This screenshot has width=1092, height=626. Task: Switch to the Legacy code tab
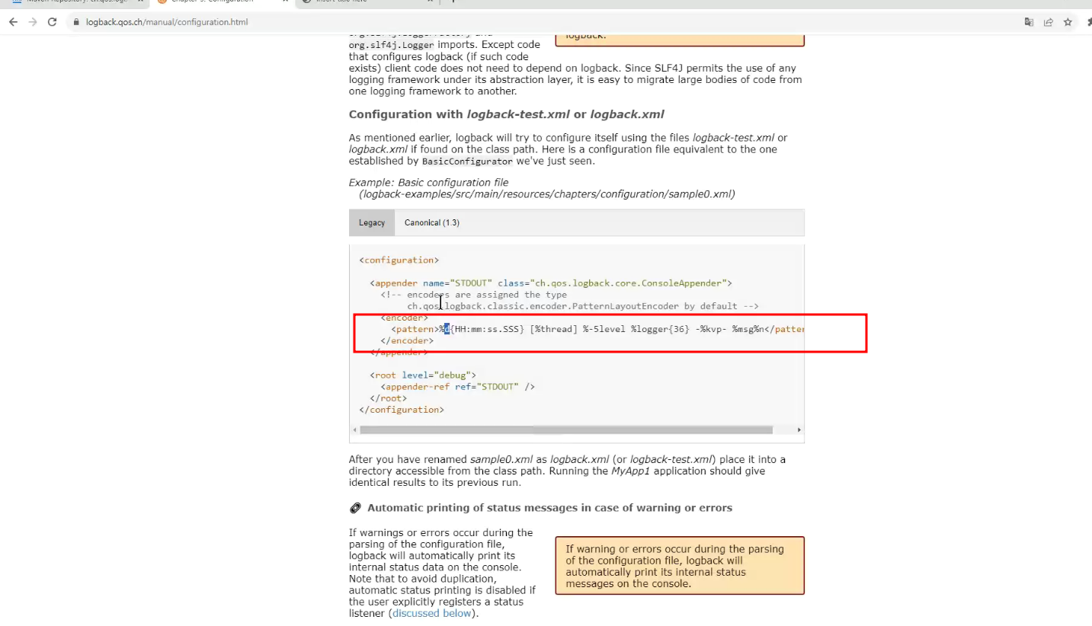pos(372,222)
